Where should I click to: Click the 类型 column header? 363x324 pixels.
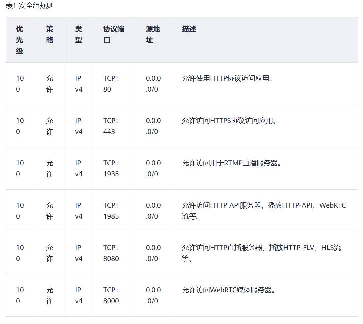78,35
